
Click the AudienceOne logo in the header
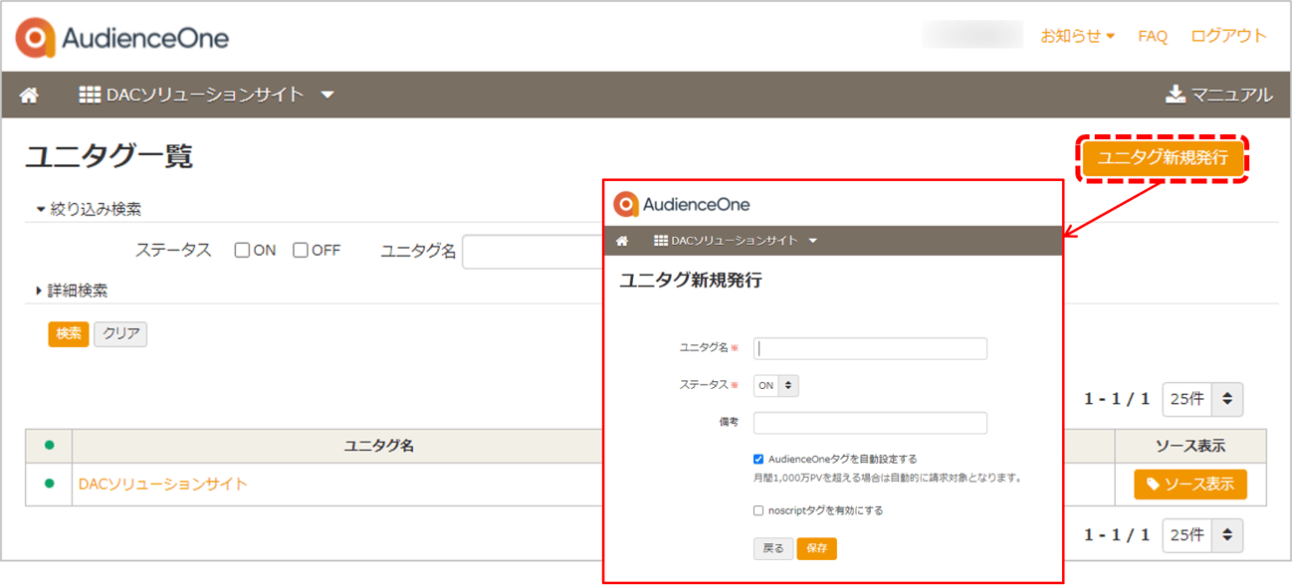click(119, 36)
